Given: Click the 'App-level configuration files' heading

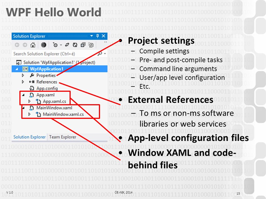Looking at the screenshot, I should [x=188, y=138].
